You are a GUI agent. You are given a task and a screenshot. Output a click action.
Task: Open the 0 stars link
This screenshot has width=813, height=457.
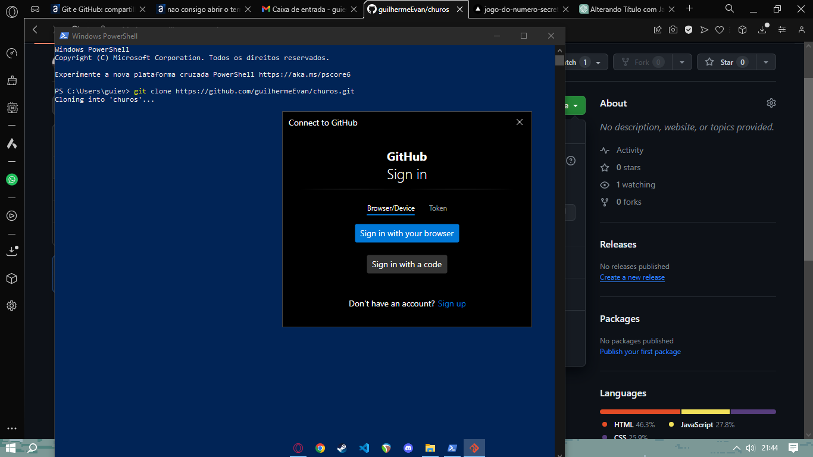[628, 167]
